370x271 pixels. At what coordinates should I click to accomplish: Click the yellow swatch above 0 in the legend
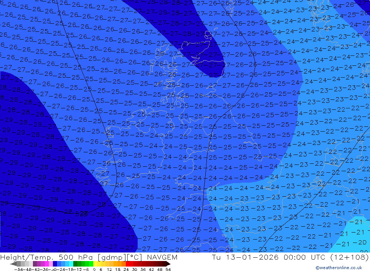pyautogui.click(x=95, y=264)
